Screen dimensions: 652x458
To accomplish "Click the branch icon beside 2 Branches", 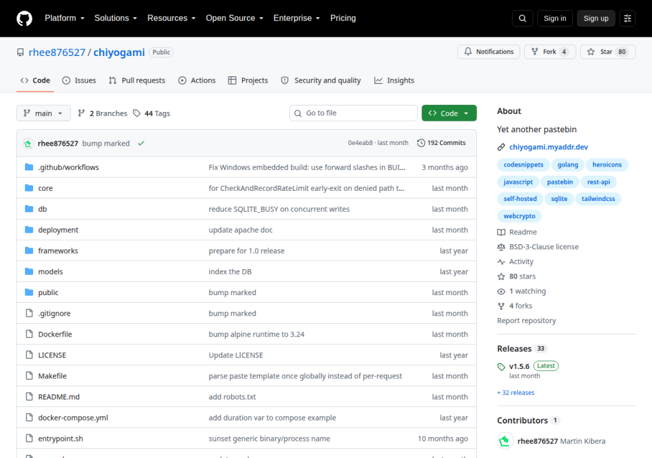I will pos(81,113).
